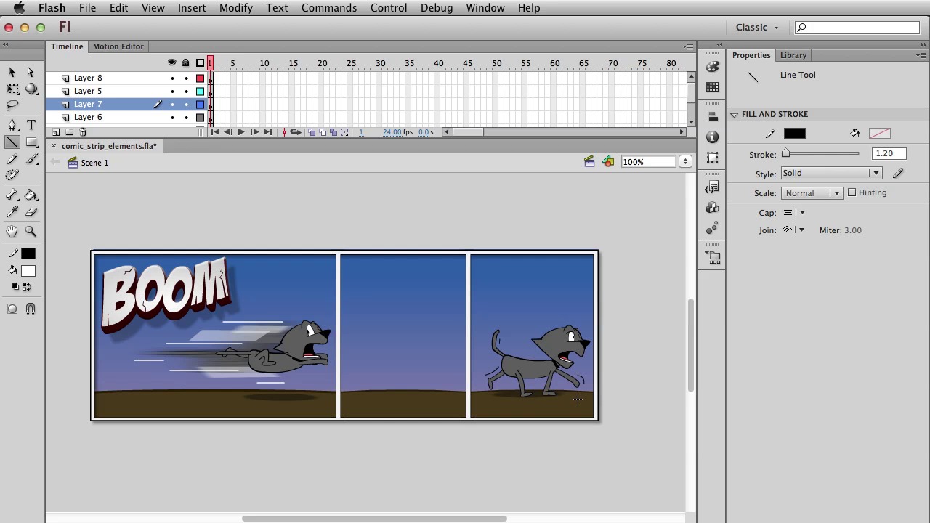The height and width of the screenshot is (523, 930).
Task: Open the Classic workspace switcher
Action: 756,27
